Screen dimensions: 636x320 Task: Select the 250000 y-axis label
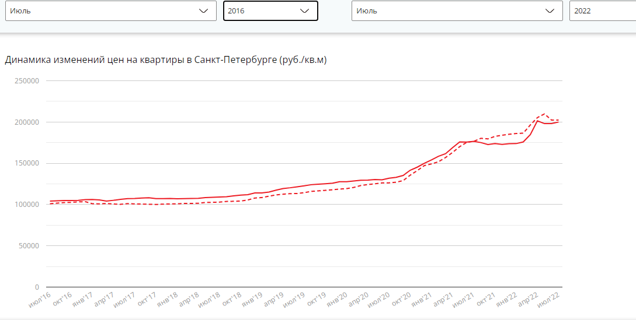[x=26, y=80]
